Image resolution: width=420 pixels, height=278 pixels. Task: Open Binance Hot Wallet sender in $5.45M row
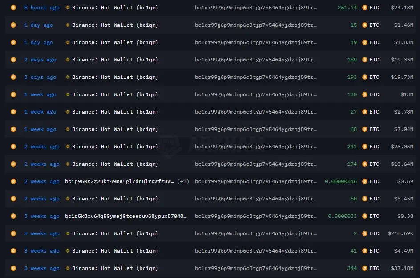pos(115,199)
